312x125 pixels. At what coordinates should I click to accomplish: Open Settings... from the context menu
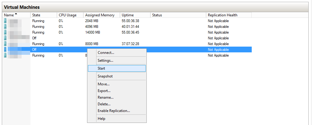pyautogui.click(x=105, y=61)
